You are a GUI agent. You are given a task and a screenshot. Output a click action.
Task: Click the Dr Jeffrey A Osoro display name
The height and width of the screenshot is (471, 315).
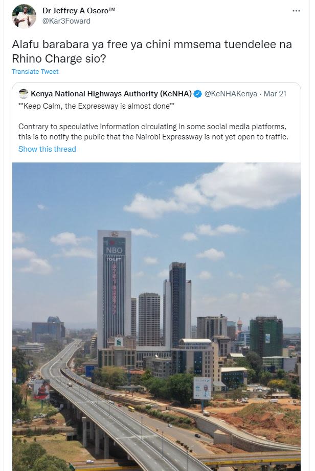(x=79, y=11)
